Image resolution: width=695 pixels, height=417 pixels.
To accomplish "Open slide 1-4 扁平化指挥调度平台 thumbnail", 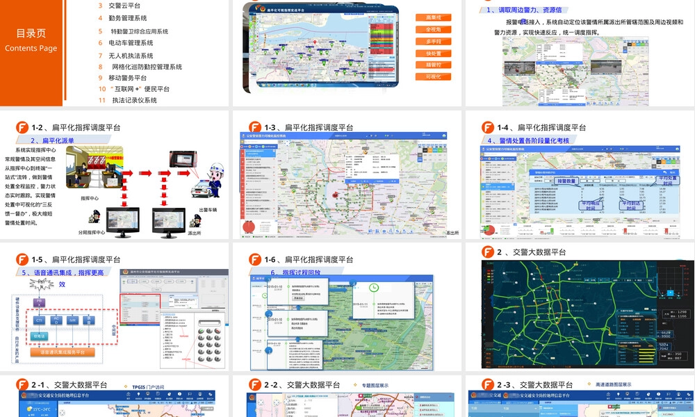I will pyautogui.click(x=580, y=174).
